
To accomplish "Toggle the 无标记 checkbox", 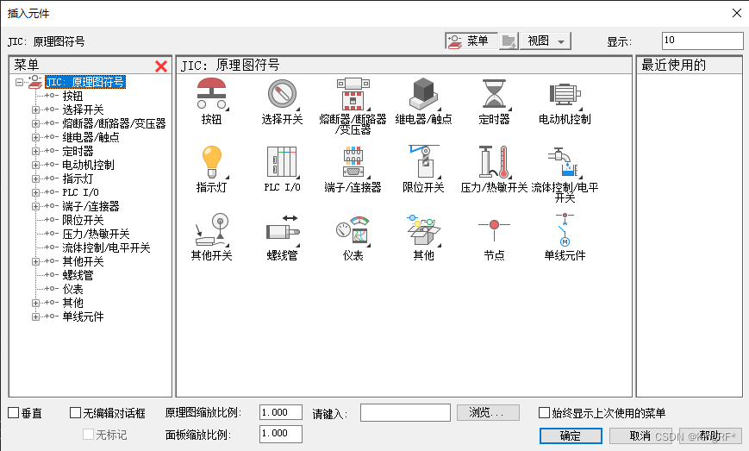I will (89, 435).
